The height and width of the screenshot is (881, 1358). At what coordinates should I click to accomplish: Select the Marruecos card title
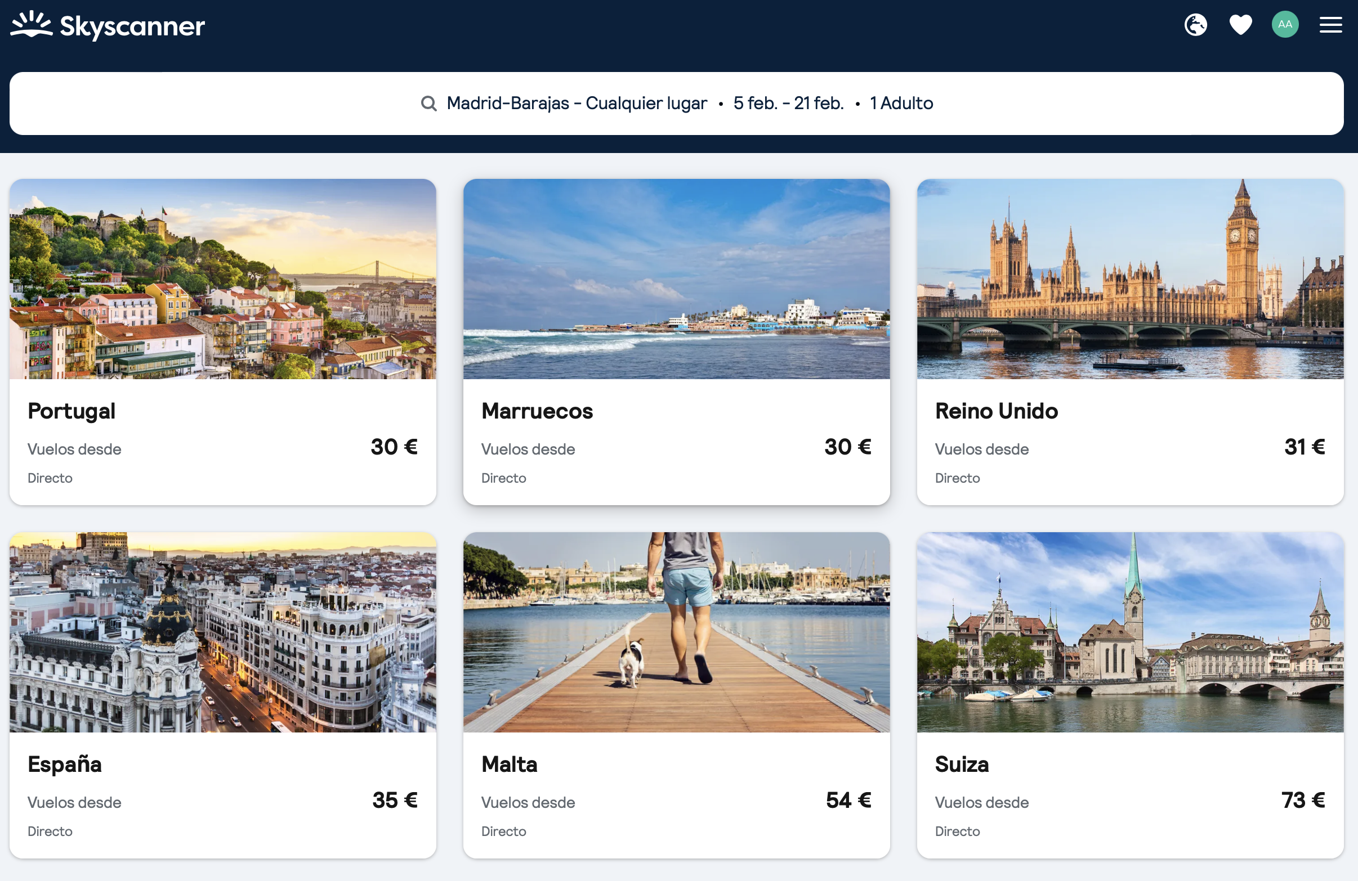[537, 411]
